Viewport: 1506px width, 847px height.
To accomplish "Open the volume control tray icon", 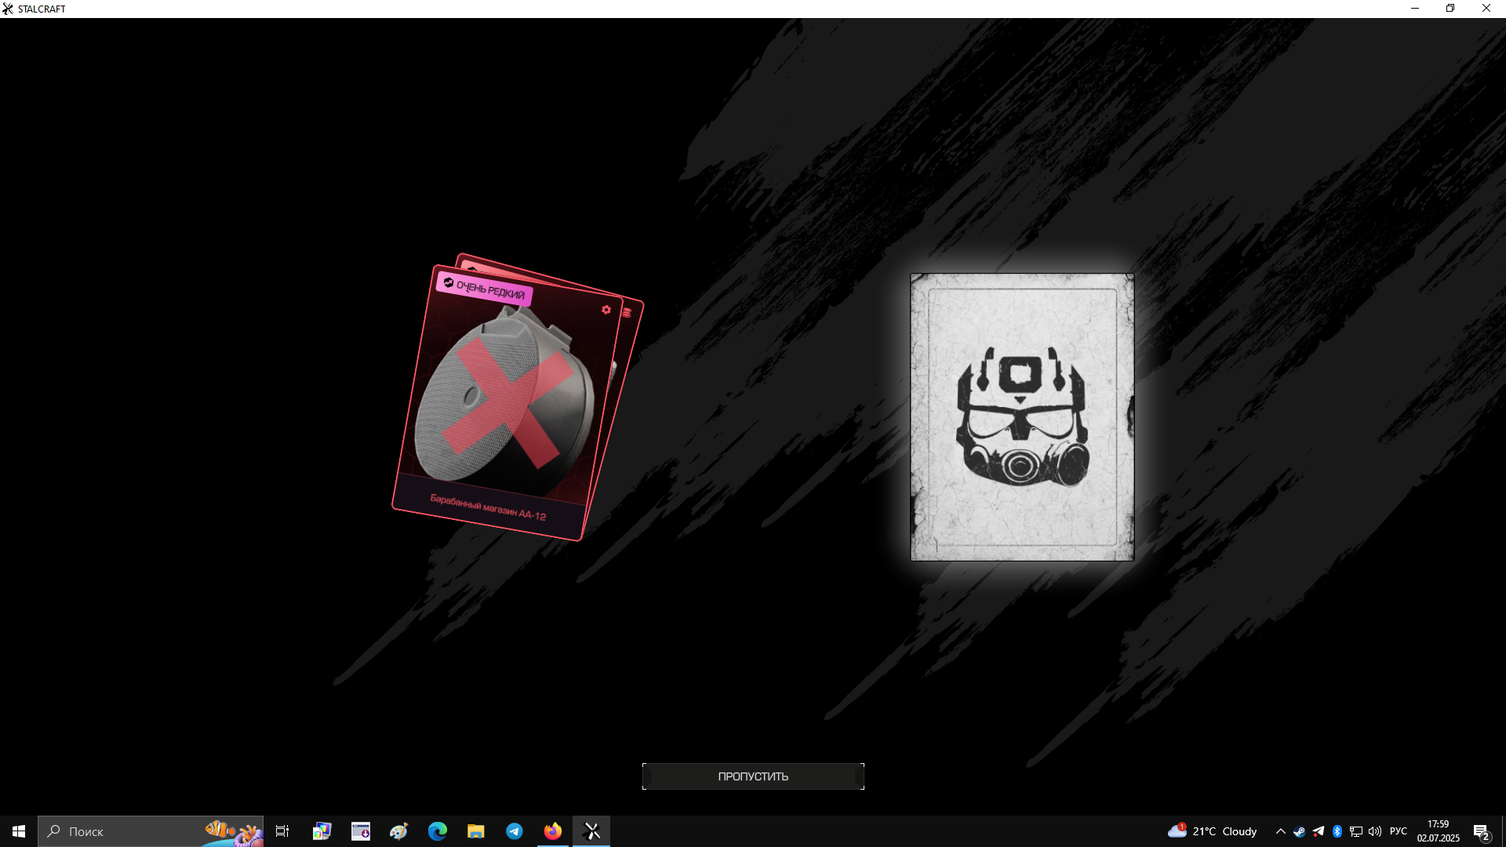I will pos(1375,831).
